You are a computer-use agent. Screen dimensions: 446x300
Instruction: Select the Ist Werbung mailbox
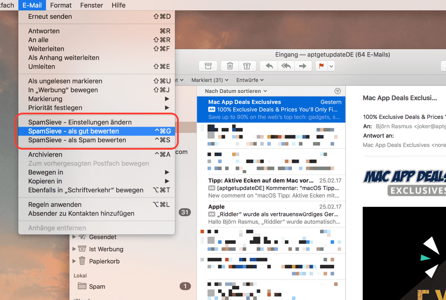point(106,249)
